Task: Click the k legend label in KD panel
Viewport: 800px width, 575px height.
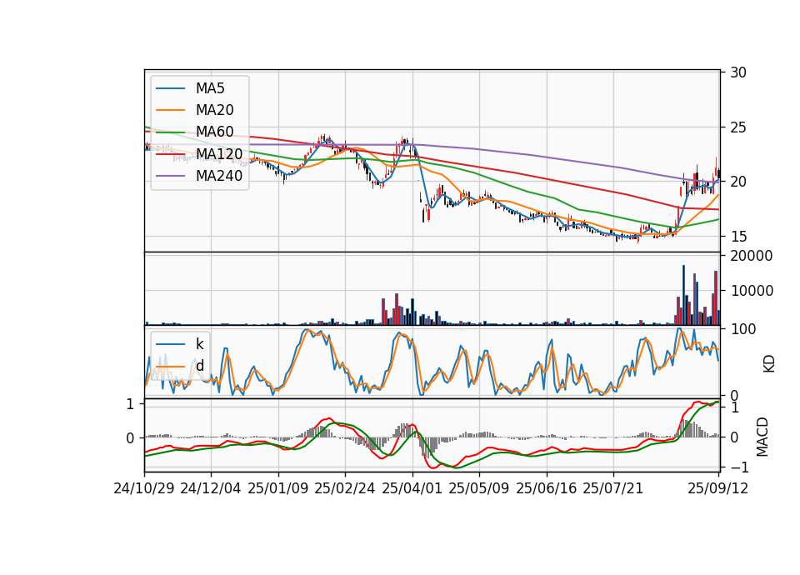Action: tap(199, 344)
